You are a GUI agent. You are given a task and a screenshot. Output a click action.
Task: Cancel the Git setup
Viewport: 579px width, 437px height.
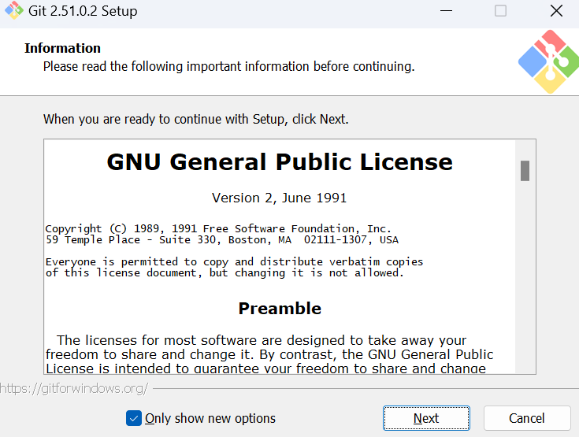(527, 418)
